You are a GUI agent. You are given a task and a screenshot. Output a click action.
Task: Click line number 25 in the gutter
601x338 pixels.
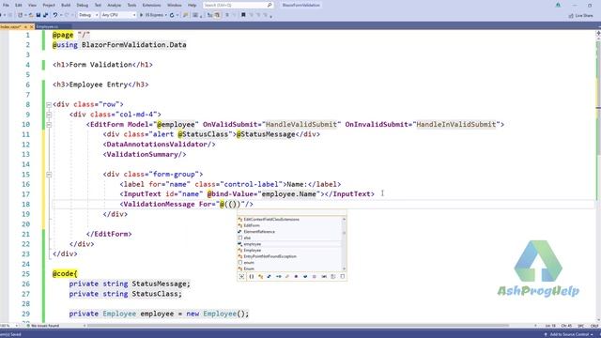pyautogui.click(x=25, y=274)
